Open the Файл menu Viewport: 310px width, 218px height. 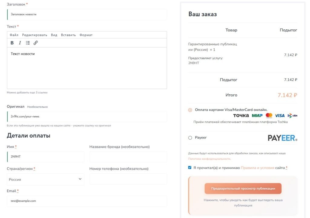14,35
